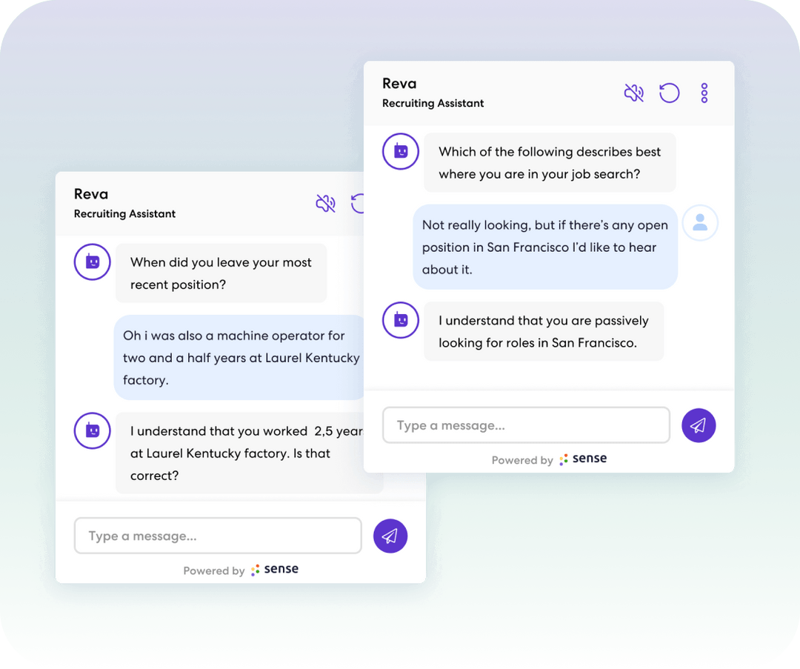
Task: Click the 'Which of the following' question bubble
Action: 550,162
